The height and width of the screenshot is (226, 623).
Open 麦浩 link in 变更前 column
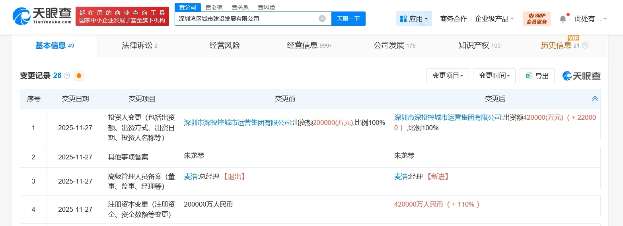click(x=191, y=176)
